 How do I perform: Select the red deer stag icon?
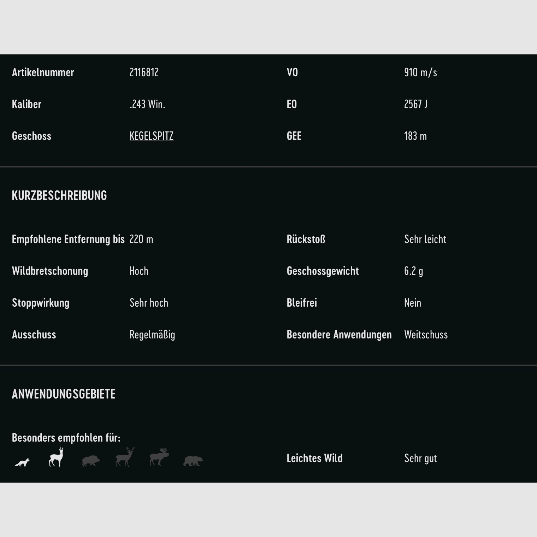pos(125,457)
